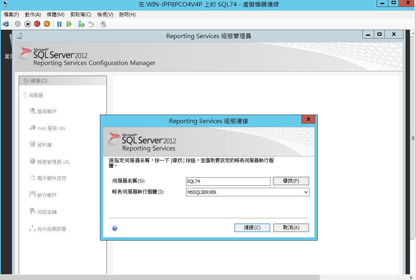Image resolution: width=416 pixels, height=280 pixels.
Task: Create a checkpoint of the VM
Action: coord(81,24)
